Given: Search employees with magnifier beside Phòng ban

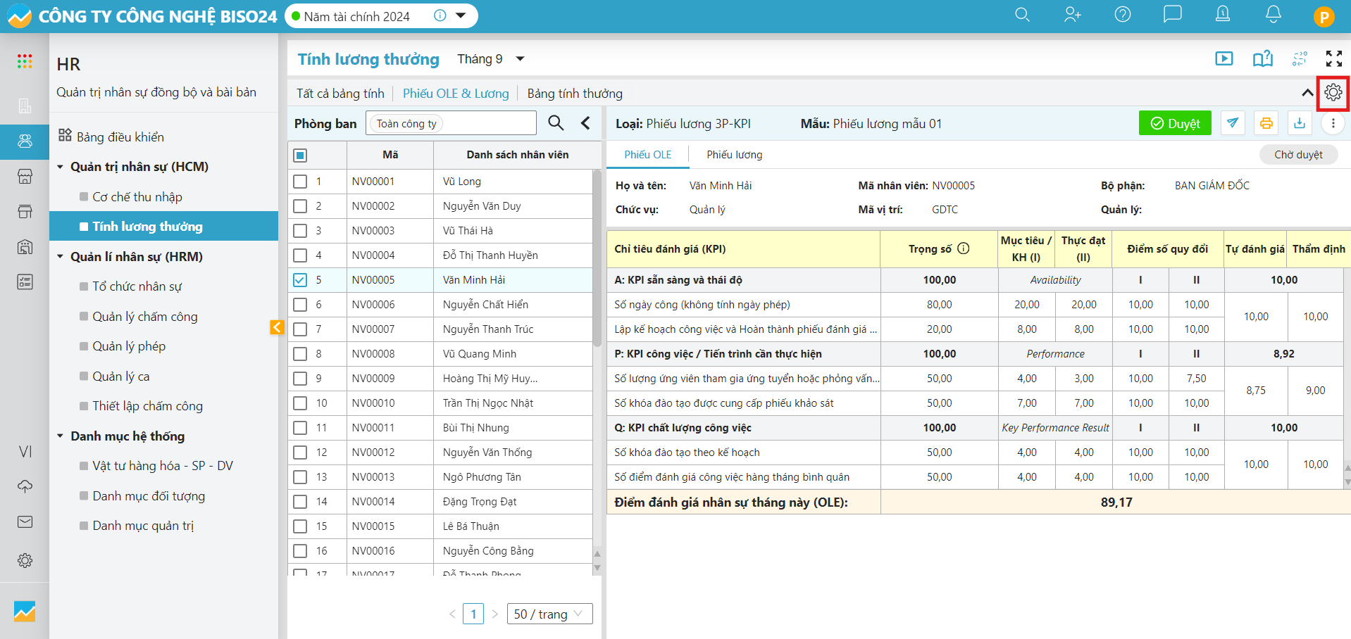Looking at the screenshot, I should point(556,123).
